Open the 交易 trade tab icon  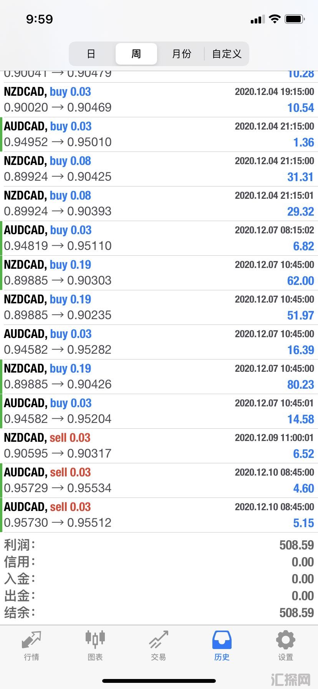tap(159, 640)
